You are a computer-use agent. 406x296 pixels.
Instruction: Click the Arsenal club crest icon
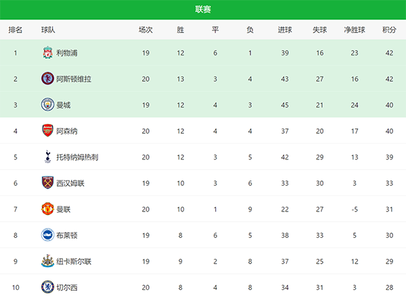click(x=47, y=130)
